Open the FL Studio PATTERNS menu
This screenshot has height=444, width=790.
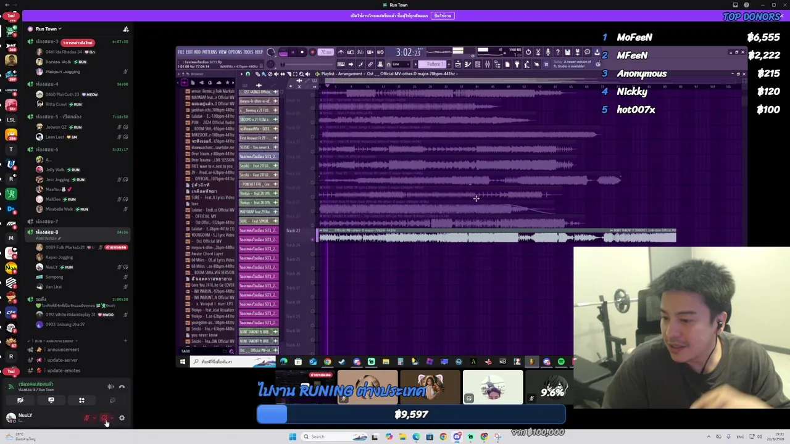[210, 52]
